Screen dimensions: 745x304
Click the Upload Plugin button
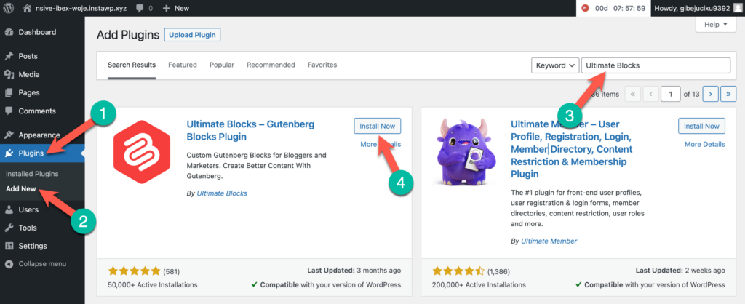coord(192,35)
